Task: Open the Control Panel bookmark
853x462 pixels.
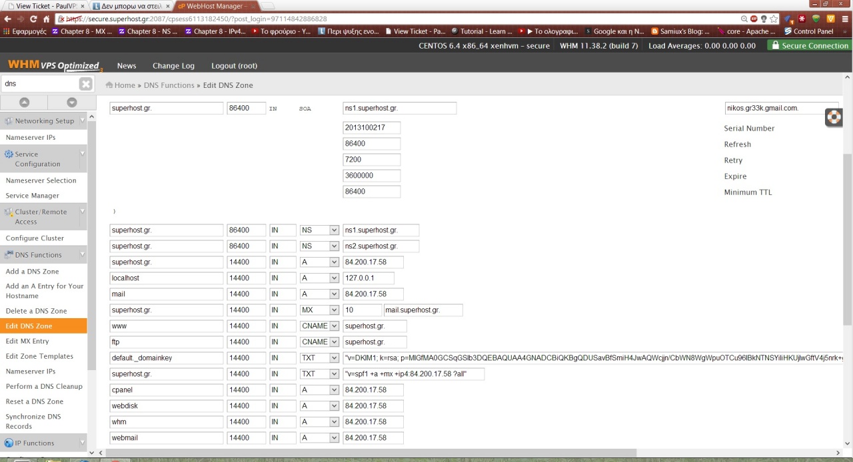Action: click(809, 31)
